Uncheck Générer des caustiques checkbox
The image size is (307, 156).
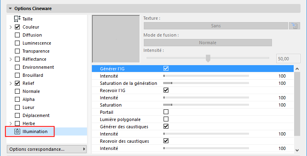(x=166, y=126)
